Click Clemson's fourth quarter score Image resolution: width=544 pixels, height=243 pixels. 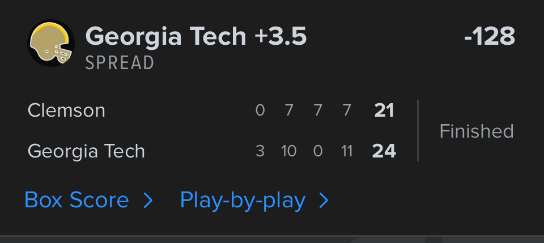click(347, 110)
